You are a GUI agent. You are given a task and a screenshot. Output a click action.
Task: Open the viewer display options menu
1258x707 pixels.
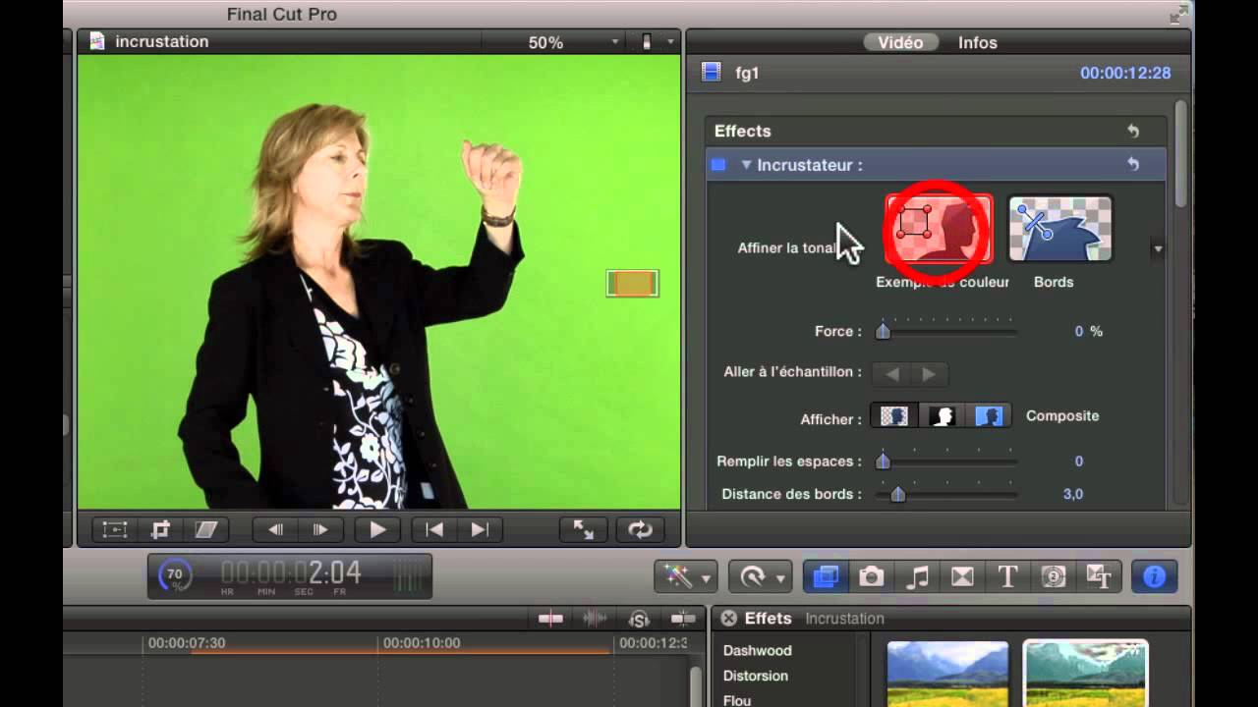point(658,42)
